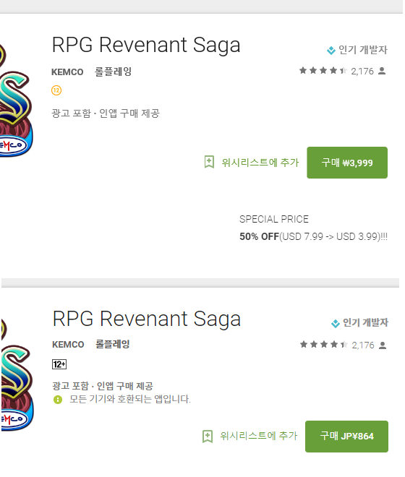
Task: Buy the game for JP¥864
Action: (347, 437)
